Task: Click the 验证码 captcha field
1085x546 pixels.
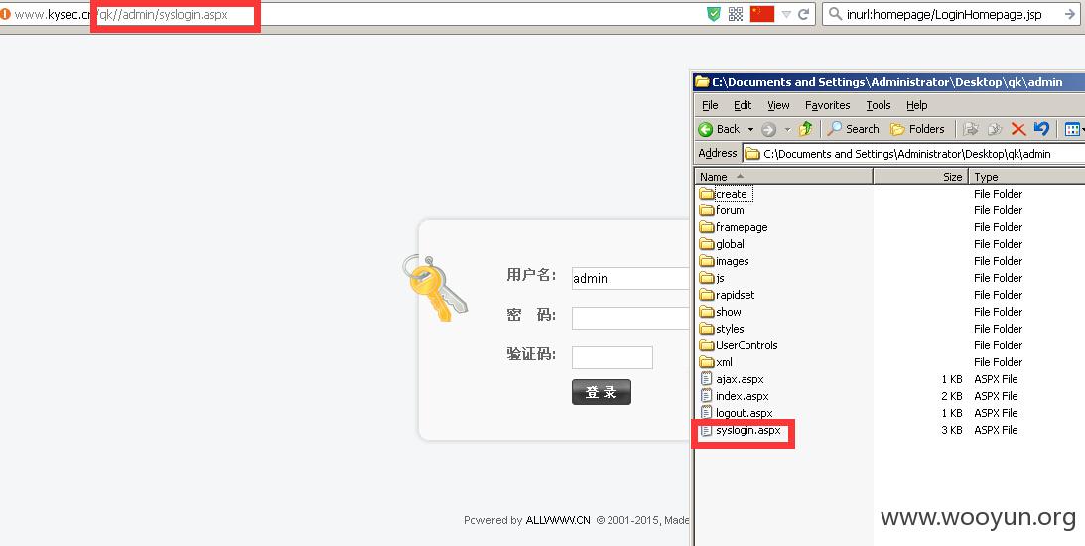Action: [612, 357]
